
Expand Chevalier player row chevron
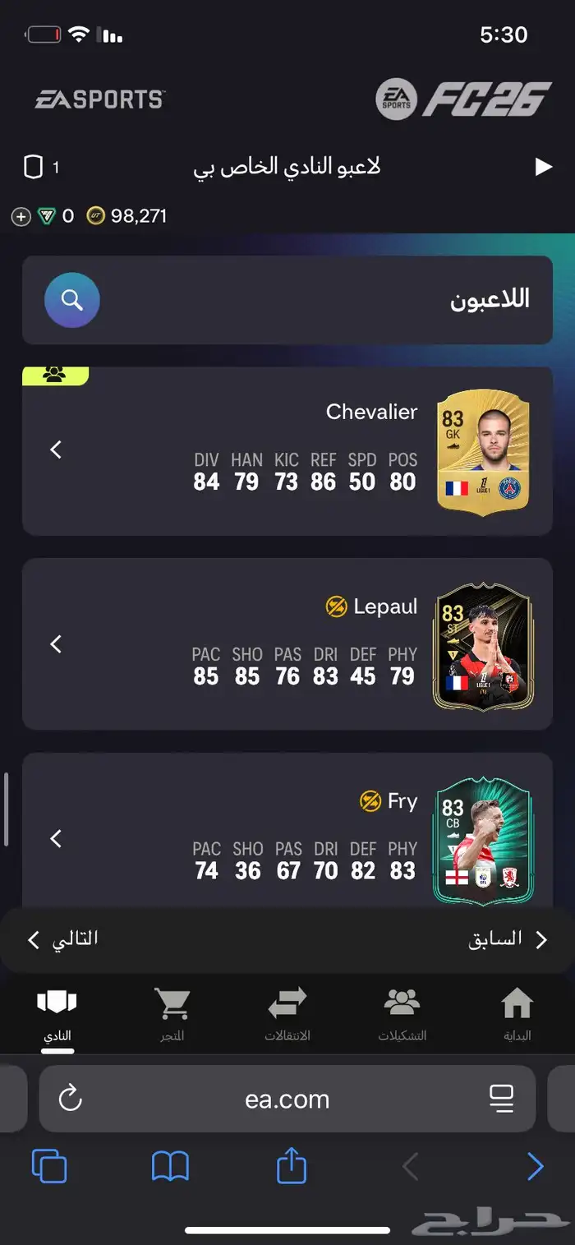tap(56, 450)
